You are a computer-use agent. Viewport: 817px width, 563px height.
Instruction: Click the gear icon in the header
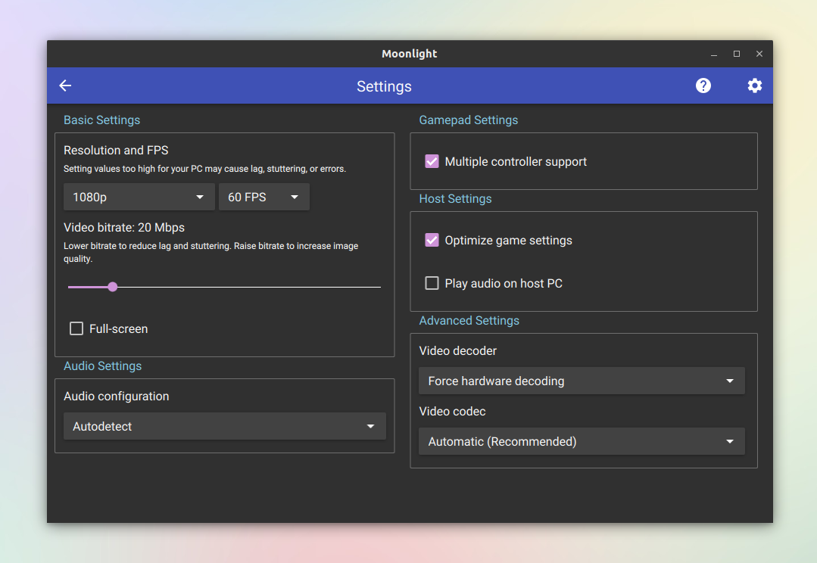[754, 86]
